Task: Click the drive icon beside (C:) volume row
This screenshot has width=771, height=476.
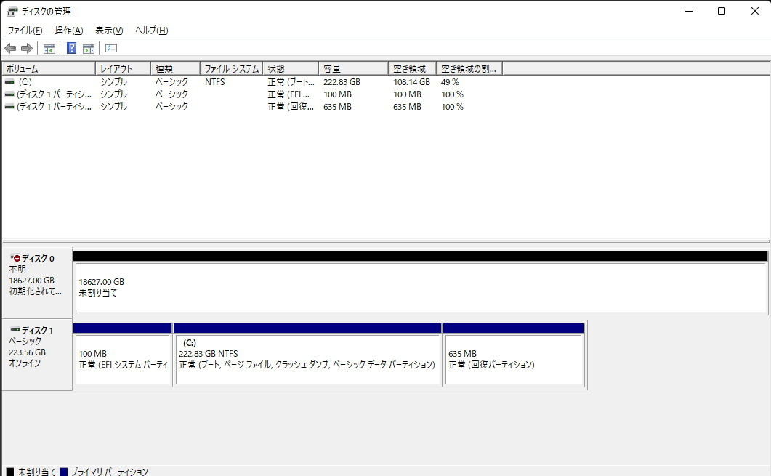Action: pos(9,82)
